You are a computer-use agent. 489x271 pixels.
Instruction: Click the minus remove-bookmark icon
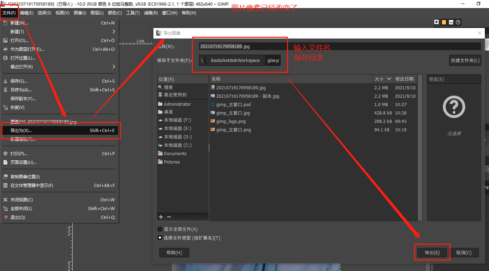(x=169, y=217)
